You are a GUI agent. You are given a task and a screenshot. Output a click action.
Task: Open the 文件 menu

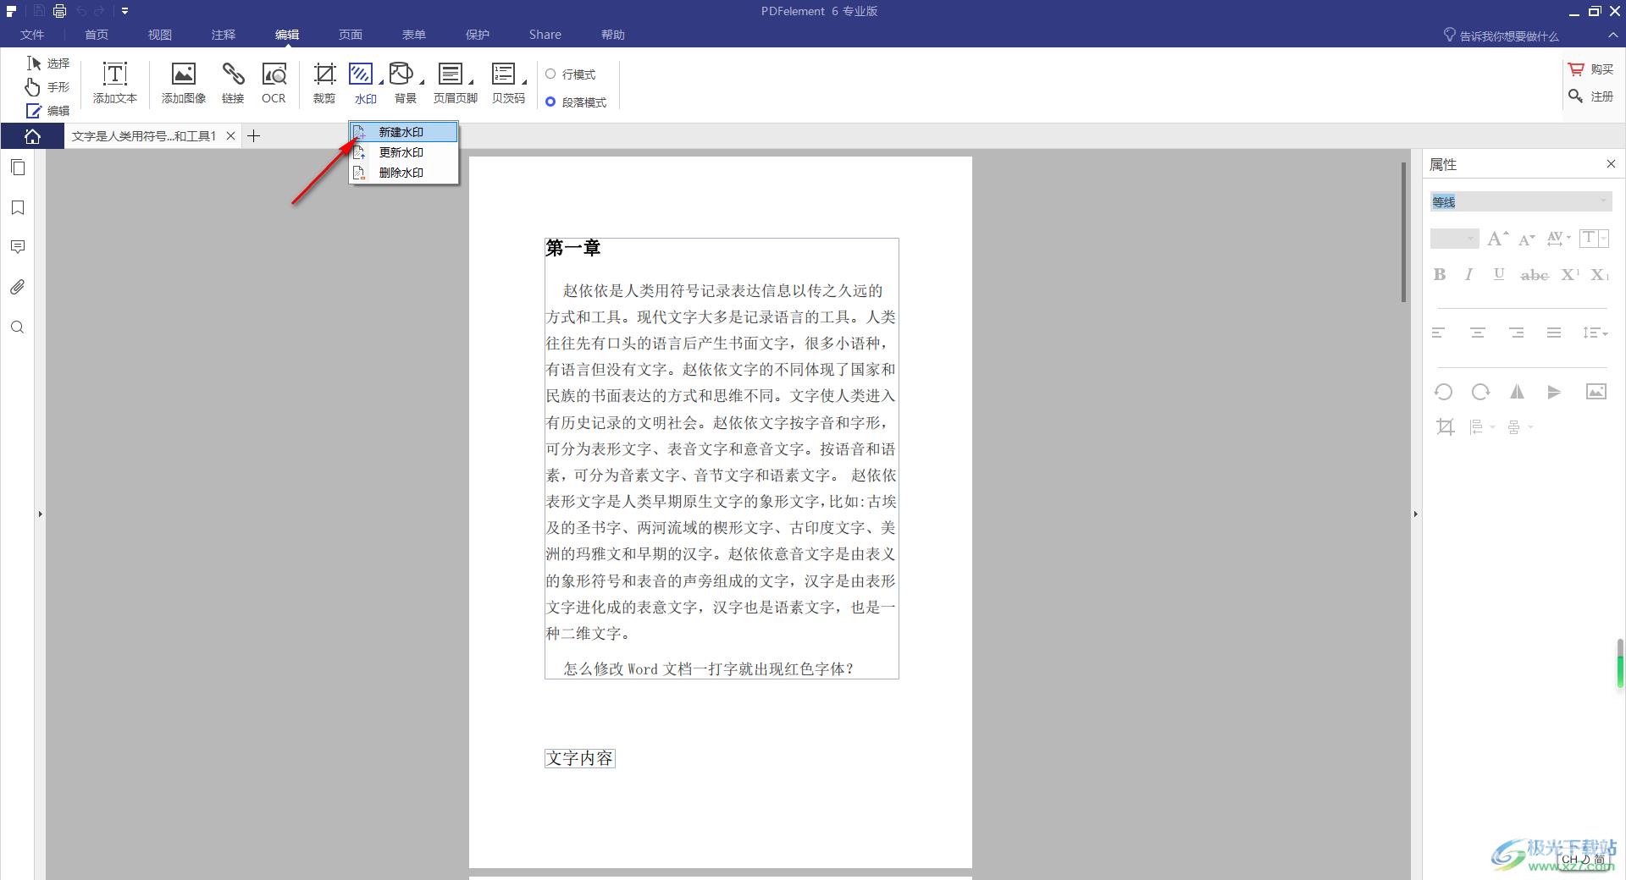[x=32, y=35]
